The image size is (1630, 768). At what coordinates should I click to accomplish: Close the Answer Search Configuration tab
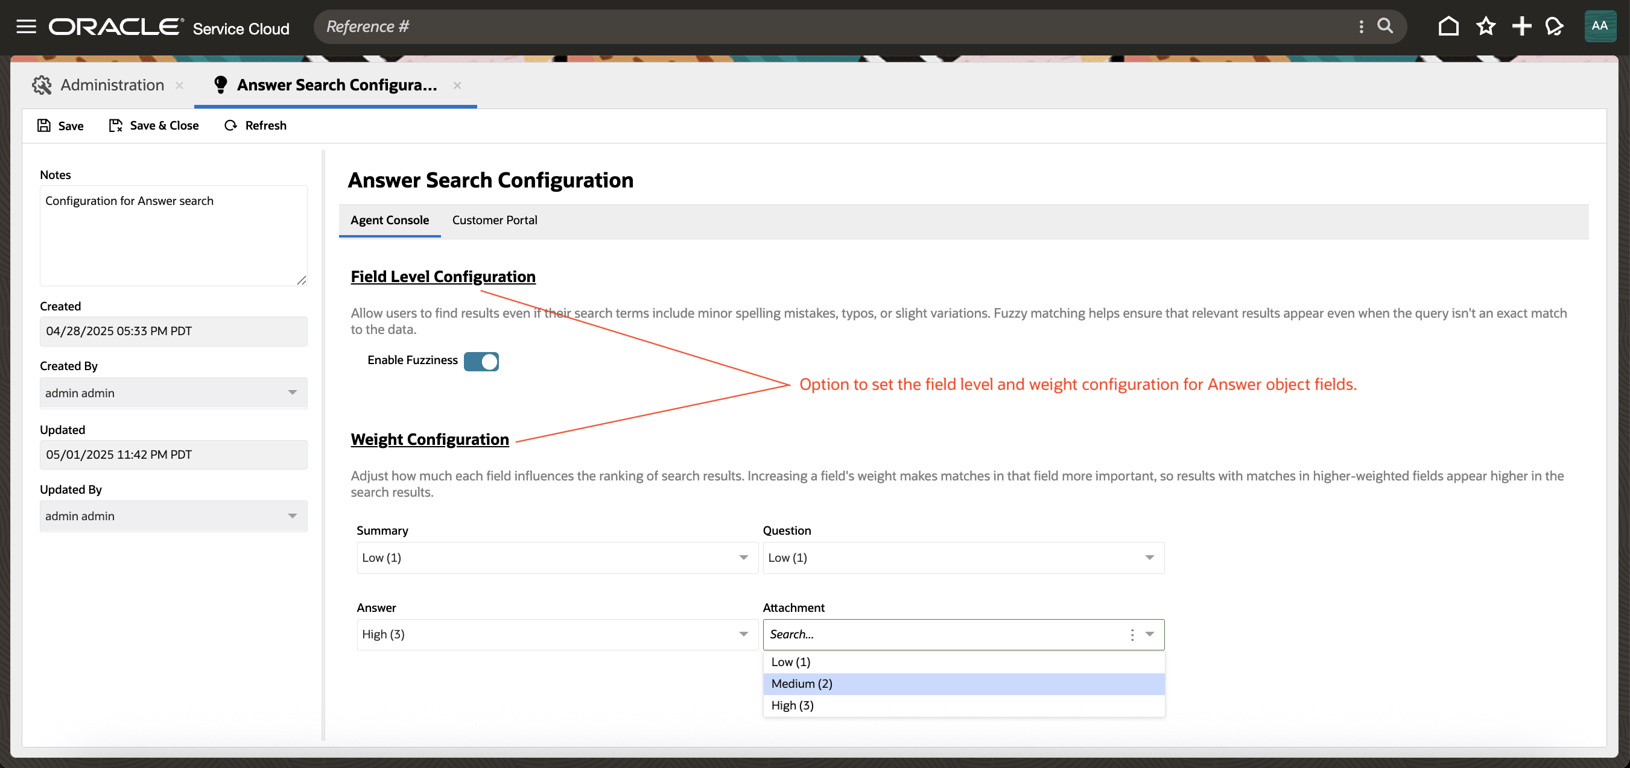click(457, 86)
